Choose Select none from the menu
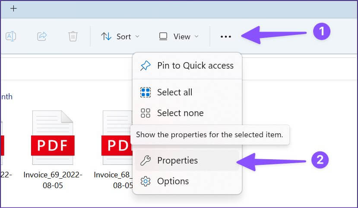Image resolution: width=358 pixels, height=208 pixels. click(x=187, y=113)
